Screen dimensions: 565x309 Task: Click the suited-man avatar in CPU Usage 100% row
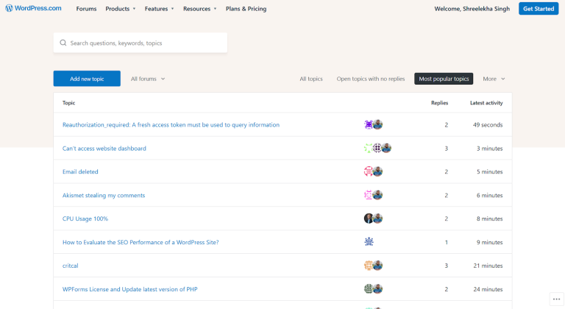369,219
